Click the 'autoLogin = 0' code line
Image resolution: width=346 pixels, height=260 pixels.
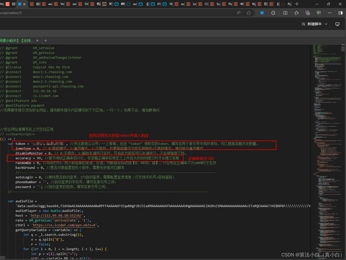(x=95, y=177)
